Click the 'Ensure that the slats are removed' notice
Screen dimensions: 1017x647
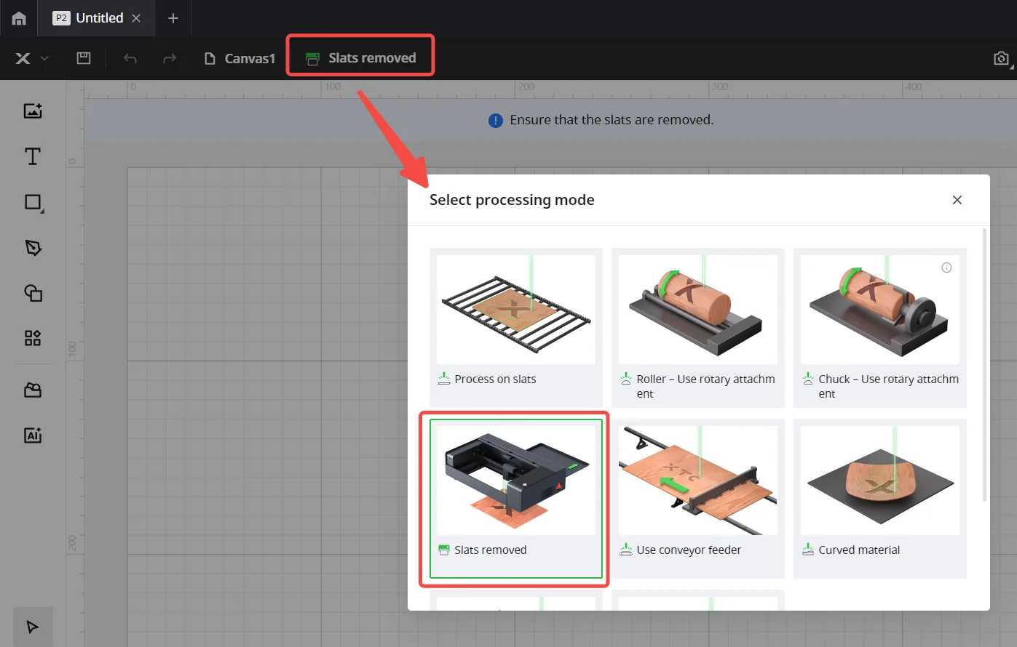pyautogui.click(x=601, y=120)
